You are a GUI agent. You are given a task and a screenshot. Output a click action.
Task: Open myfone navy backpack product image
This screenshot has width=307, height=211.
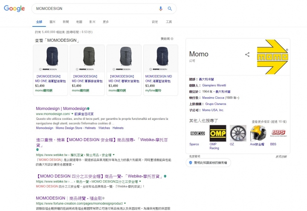pyautogui.click(x=162, y=56)
